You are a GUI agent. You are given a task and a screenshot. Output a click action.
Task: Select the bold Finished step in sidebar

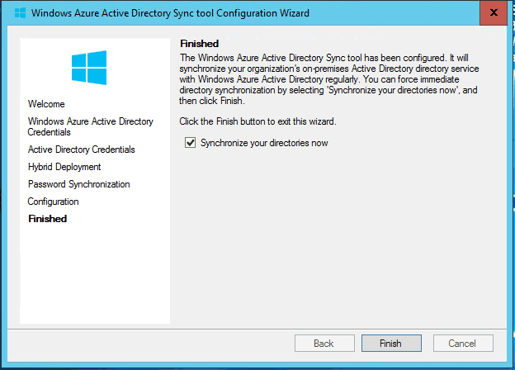coord(48,219)
